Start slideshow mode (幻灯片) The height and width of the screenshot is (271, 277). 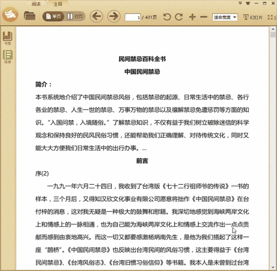click(x=253, y=18)
